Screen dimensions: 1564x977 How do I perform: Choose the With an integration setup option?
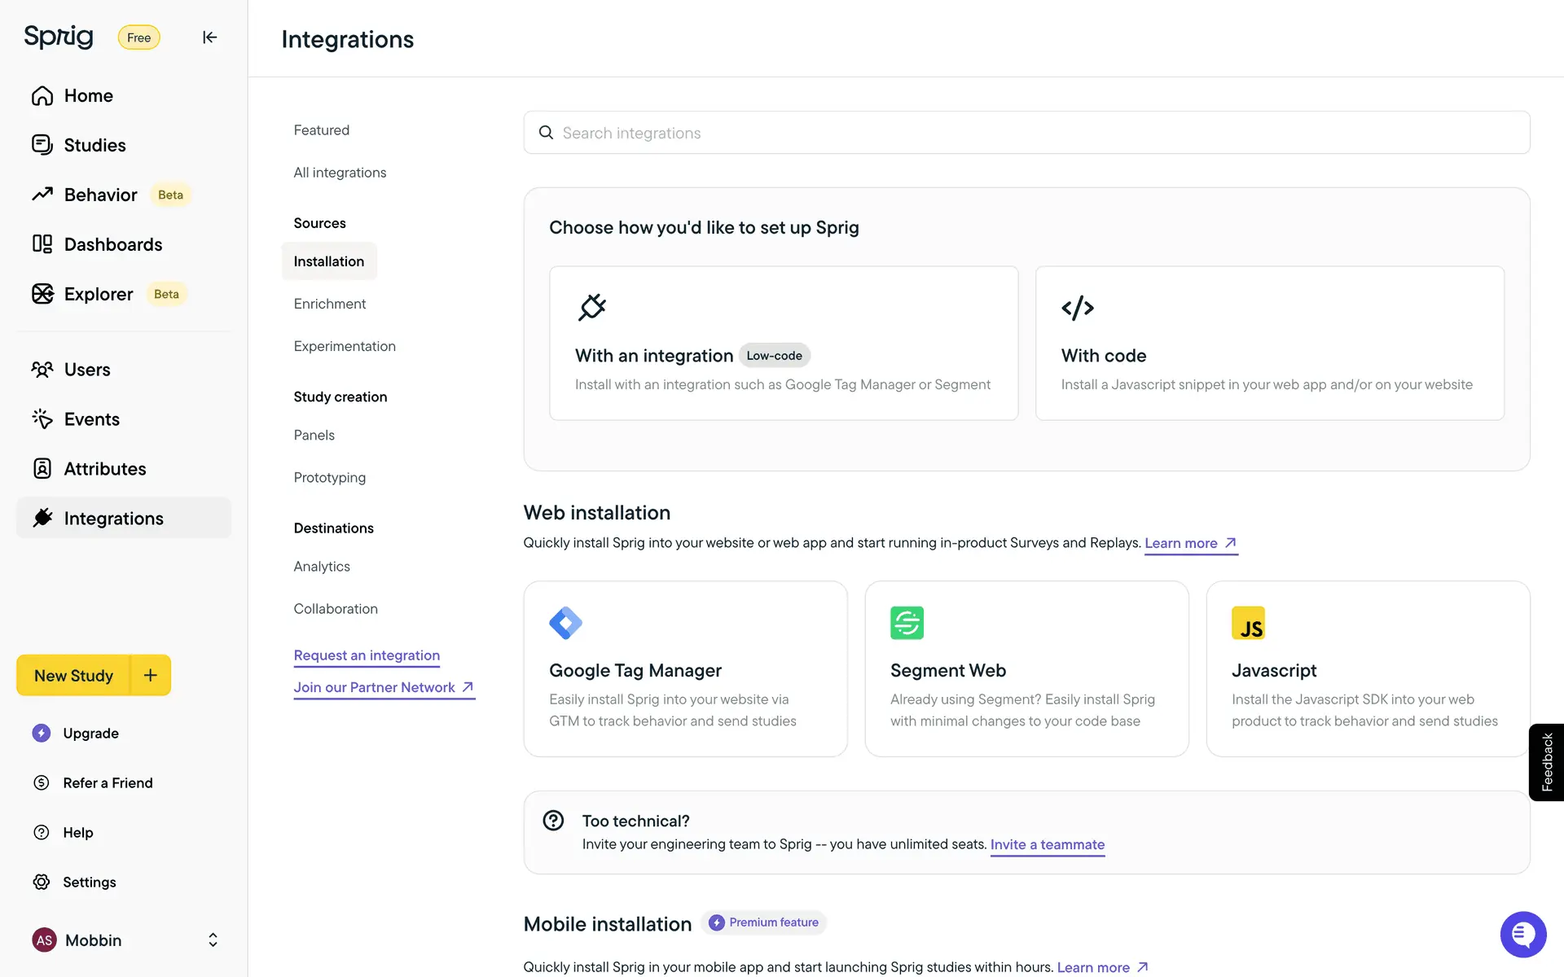click(x=783, y=343)
